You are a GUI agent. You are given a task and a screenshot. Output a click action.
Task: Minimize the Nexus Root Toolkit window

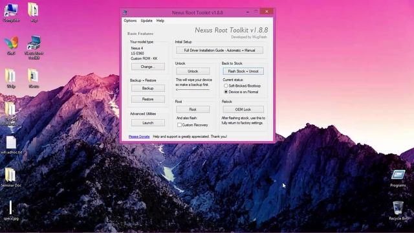247,12
